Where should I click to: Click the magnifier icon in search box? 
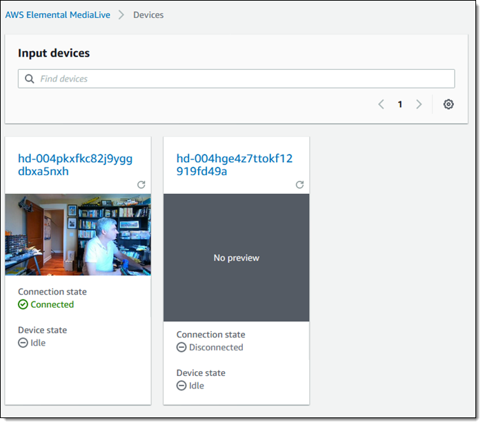tap(30, 79)
